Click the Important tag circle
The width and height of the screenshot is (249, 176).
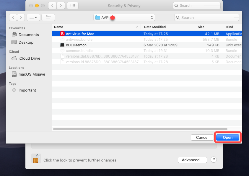coord(14,90)
